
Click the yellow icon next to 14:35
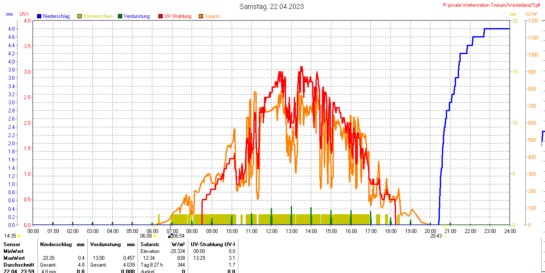click(x=19, y=236)
